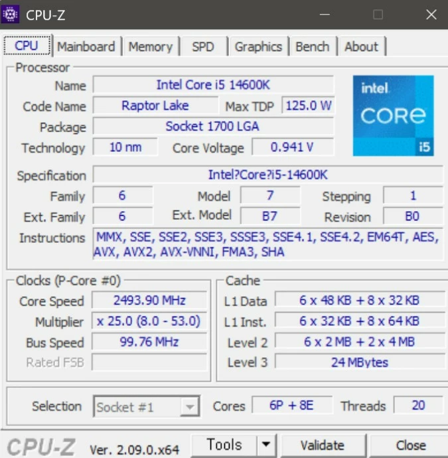Open the Tools dropdown arrow
448x458 pixels.
tap(266, 445)
